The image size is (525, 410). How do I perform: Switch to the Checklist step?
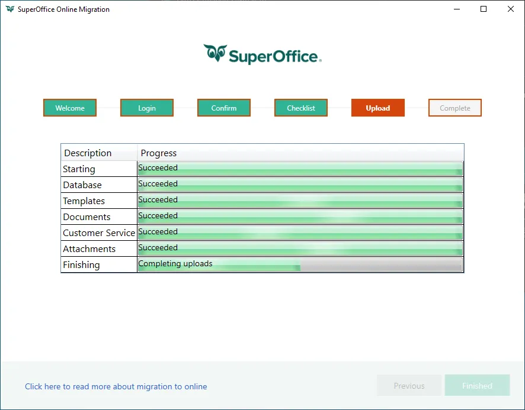tap(301, 108)
